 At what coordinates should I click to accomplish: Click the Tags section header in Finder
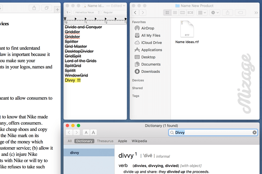pos(136,96)
